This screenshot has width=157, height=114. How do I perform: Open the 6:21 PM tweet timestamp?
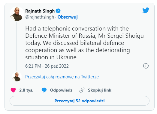pyautogui.click(x=33, y=66)
